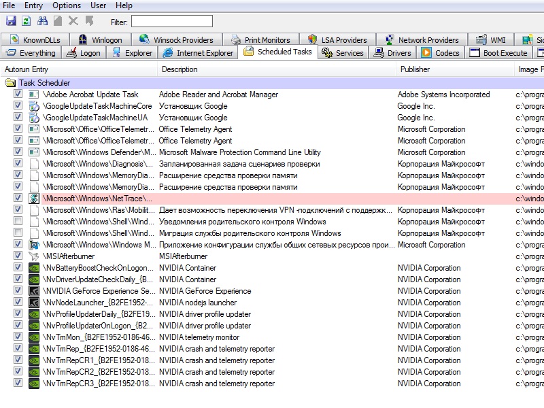The image size is (544, 408).
Task: Switch to the KnownDLLs tab
Action: click(35, 40)
